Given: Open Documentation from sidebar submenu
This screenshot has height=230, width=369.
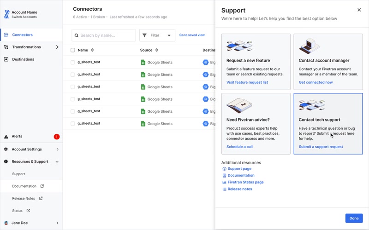Looking at the screenshot, I should pos(24,186).
